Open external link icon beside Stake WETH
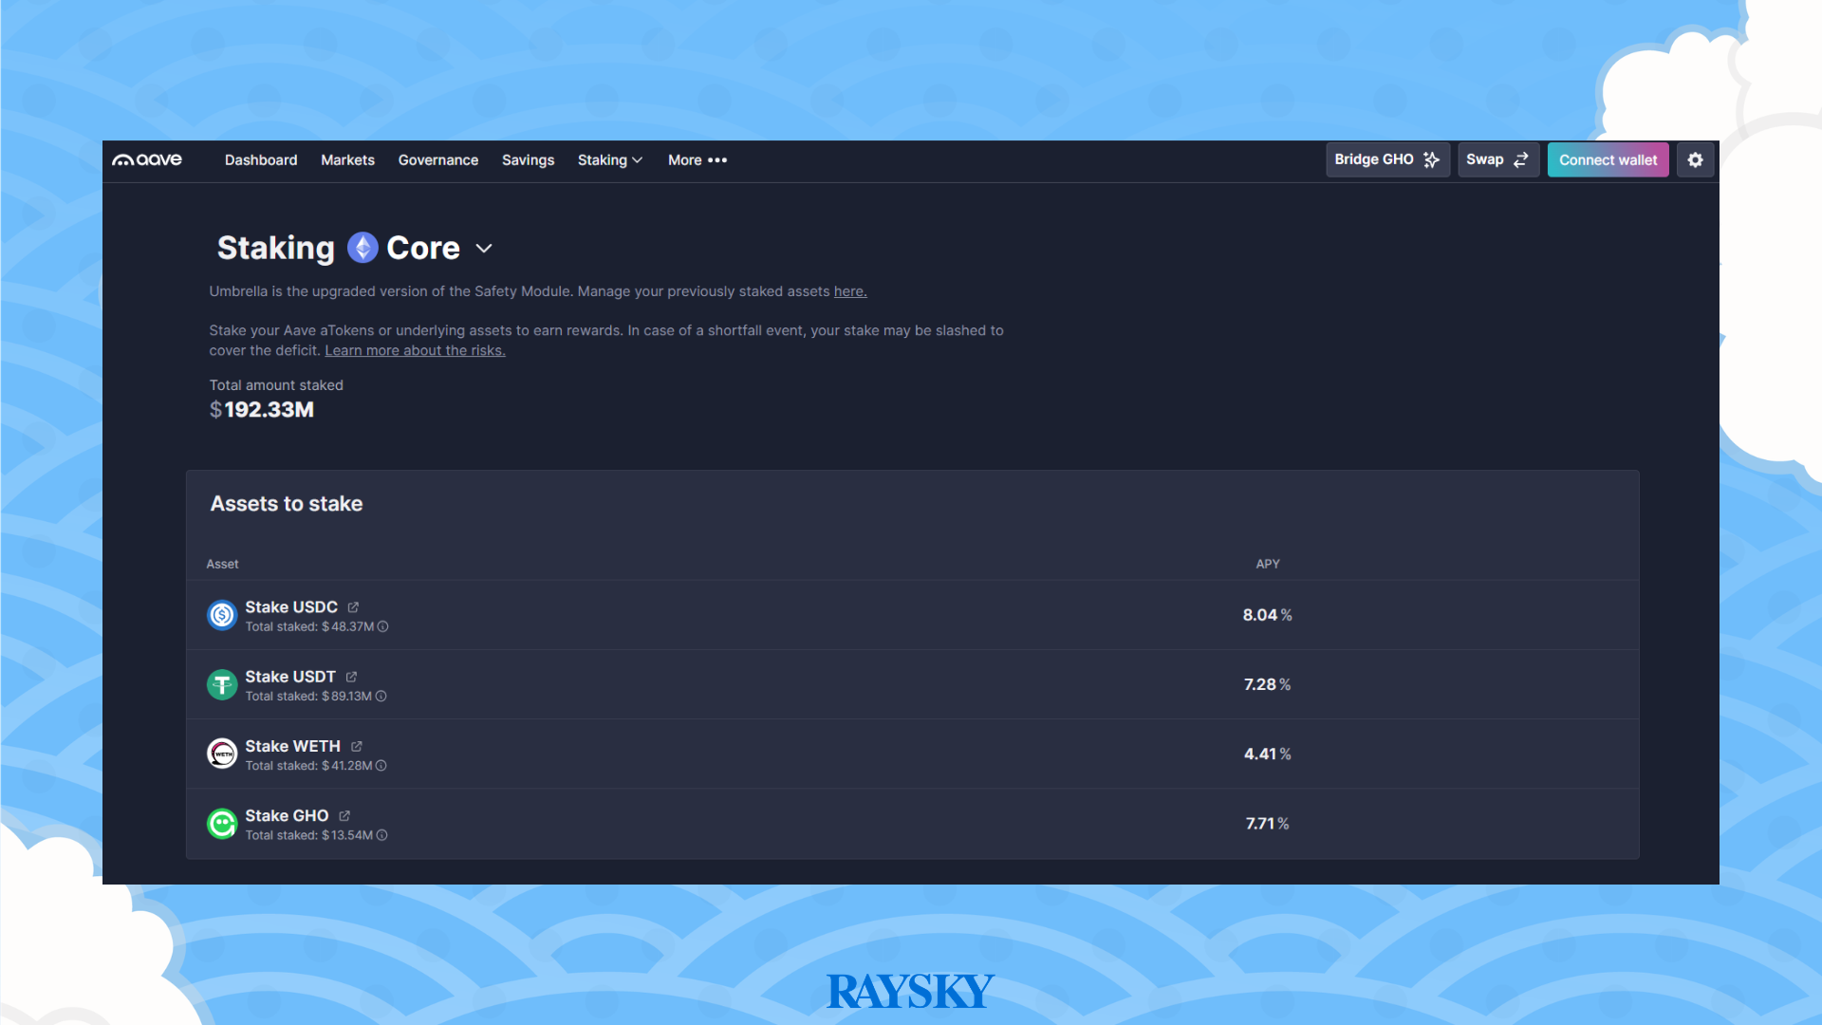 click(356, 746)
